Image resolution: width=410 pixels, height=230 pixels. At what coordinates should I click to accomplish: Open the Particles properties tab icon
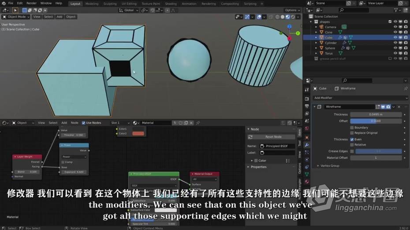(307, 152)
